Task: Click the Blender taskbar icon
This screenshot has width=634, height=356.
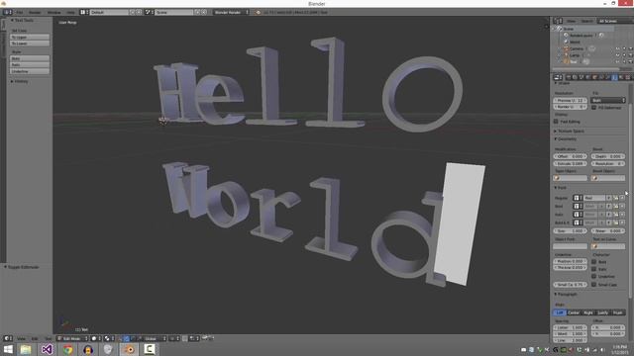Action: point(130,349)
